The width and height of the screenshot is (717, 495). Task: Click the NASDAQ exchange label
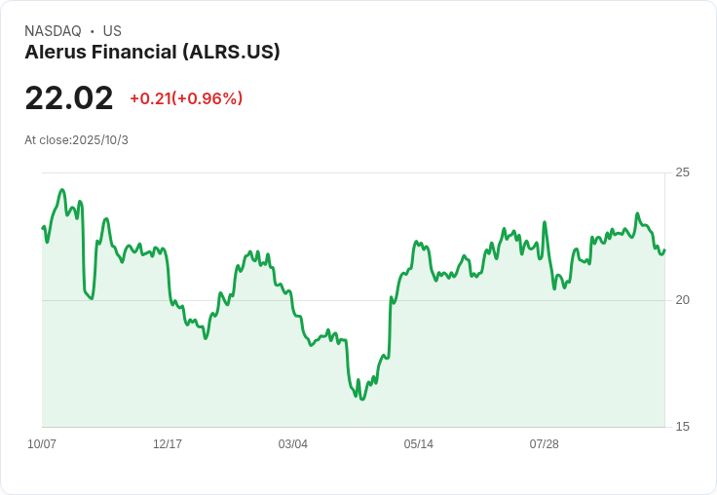[x=53, y=31]
